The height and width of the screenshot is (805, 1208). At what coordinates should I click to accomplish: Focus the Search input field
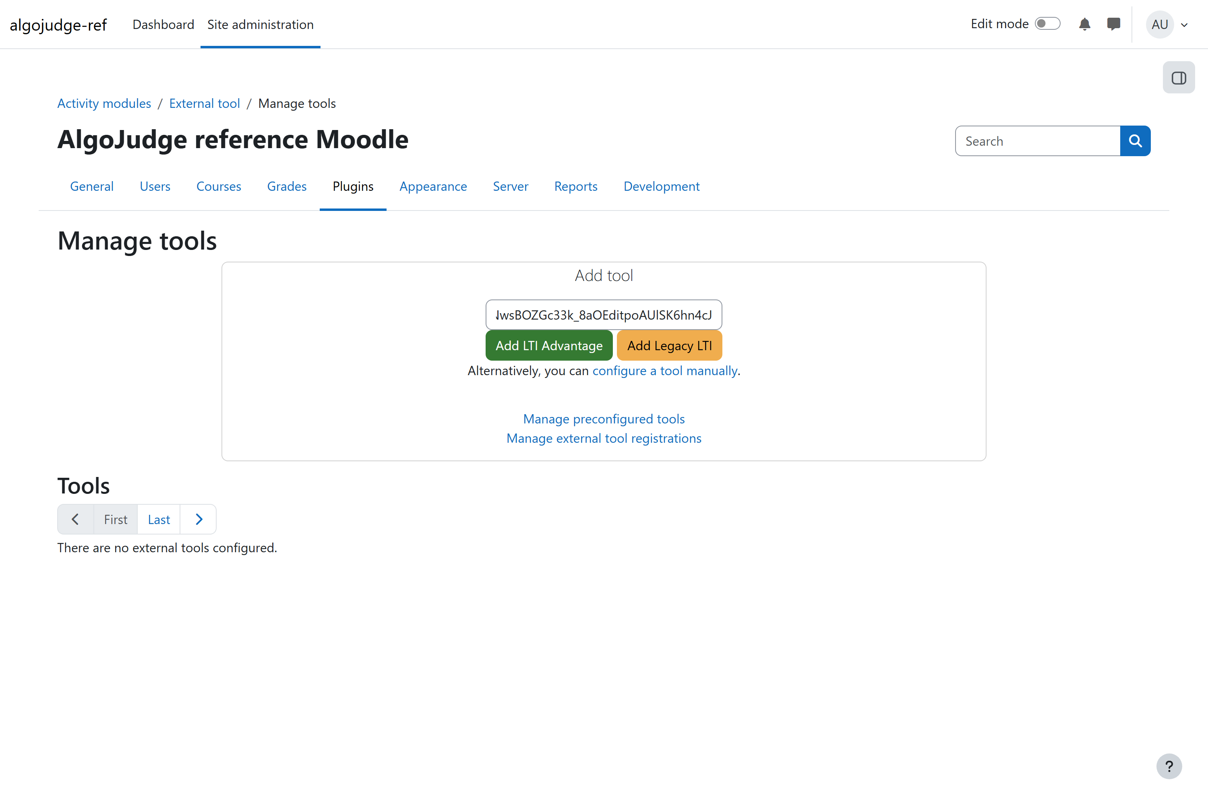[x=1038, y=140]
